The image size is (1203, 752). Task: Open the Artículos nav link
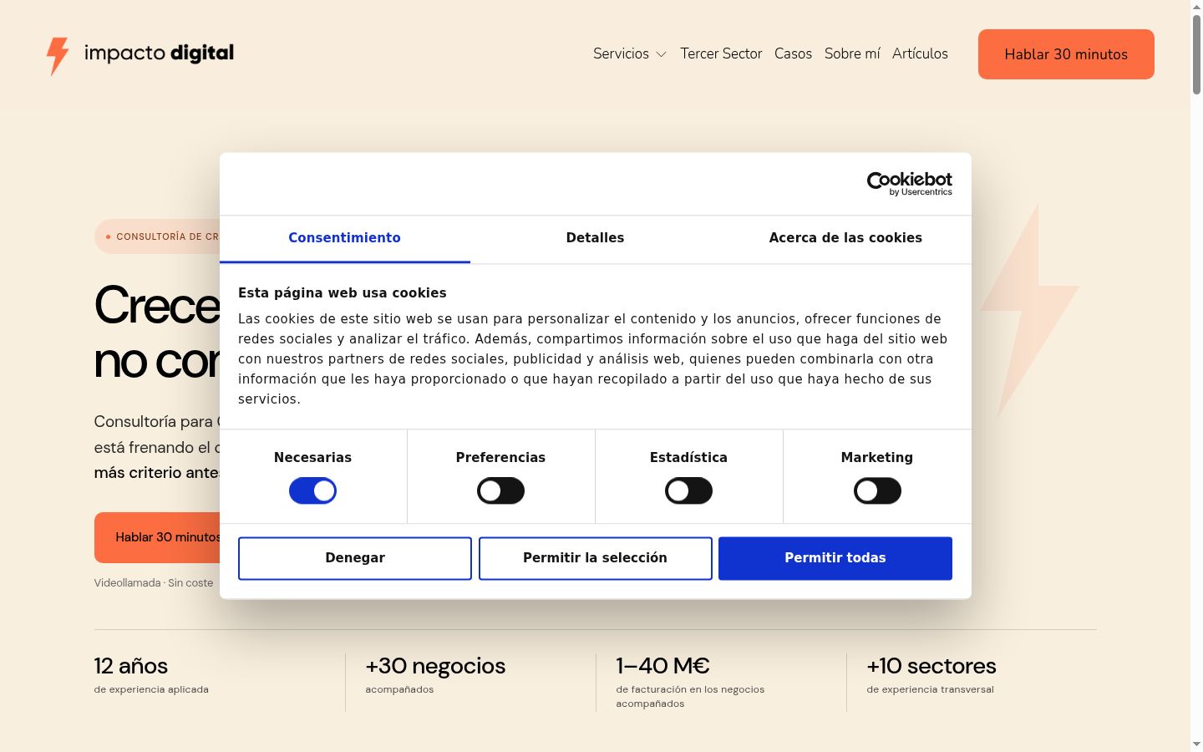pos(920,53)
